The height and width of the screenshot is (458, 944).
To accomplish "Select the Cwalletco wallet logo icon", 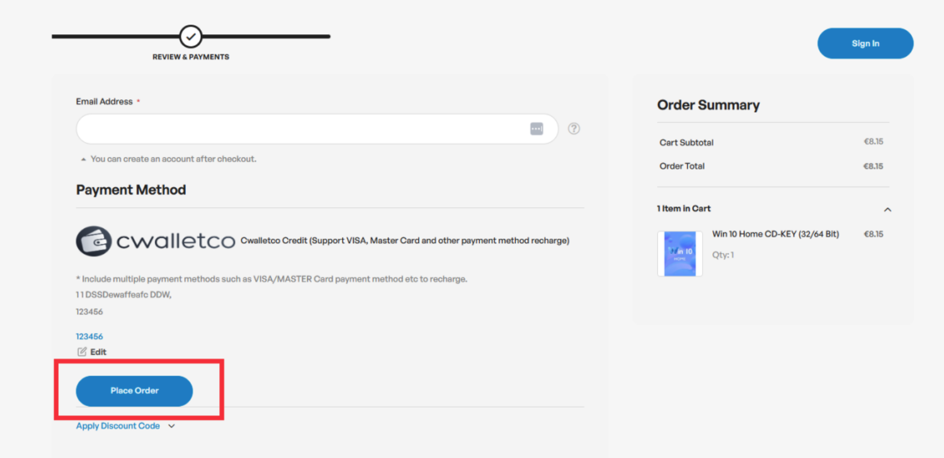I will point(94,241).
